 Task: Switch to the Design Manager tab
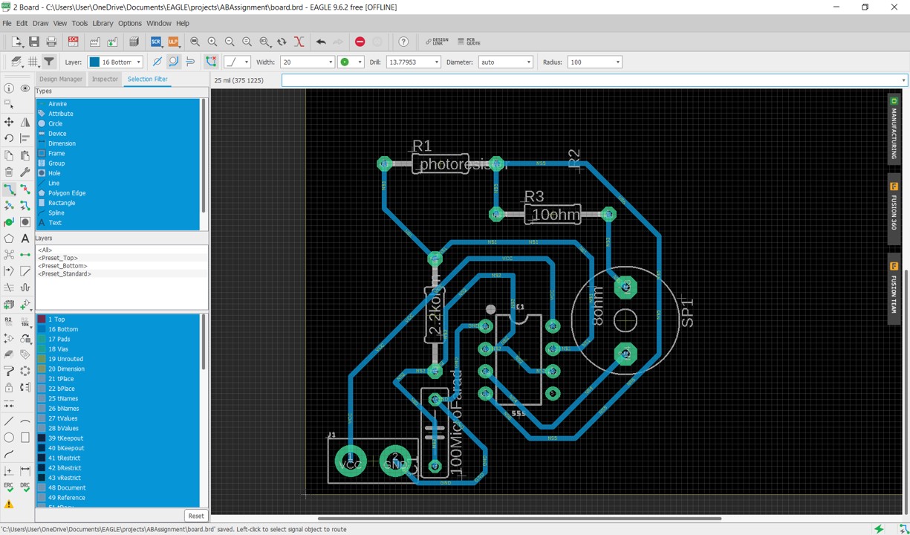click(61, 79)
